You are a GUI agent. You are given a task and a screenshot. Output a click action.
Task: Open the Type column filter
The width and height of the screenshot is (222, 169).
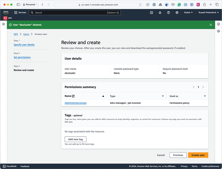163,96
